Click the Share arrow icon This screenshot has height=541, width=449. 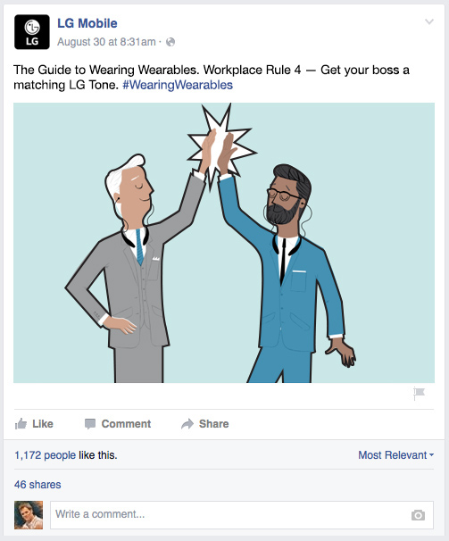point(187,424)
